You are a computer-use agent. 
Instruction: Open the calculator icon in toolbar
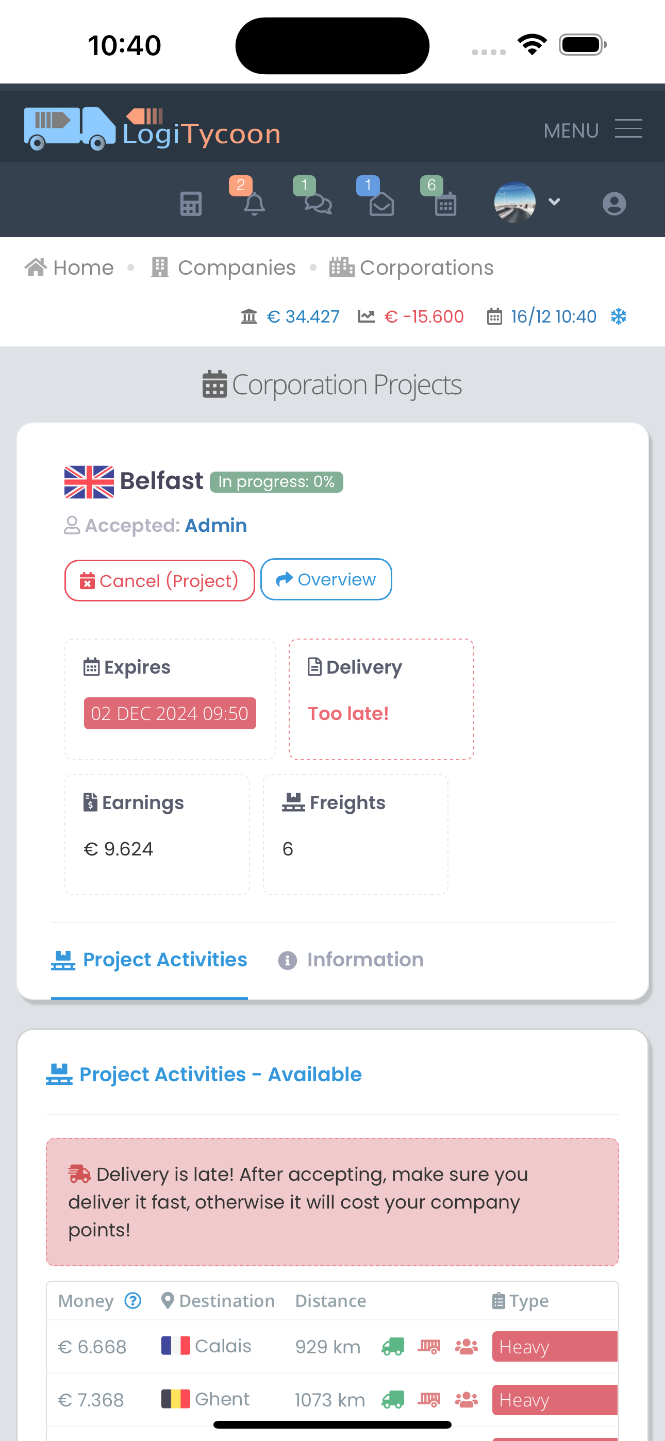[191, 204]
